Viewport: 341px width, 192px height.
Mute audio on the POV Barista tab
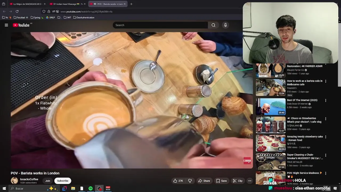(95, 4)
